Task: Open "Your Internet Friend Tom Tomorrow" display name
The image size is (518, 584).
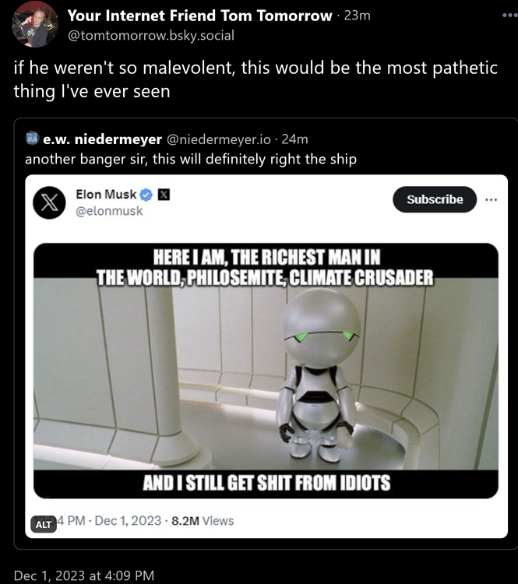Action: click(x=199, y=16)
